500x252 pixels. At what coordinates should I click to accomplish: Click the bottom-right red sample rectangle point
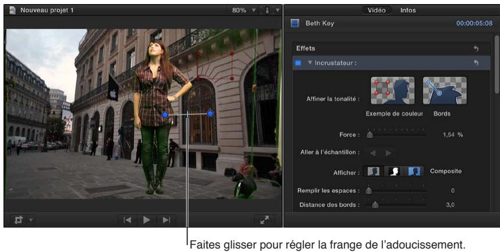click(x=232, y=78)
